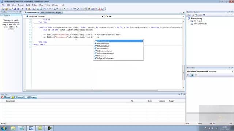Image resolution: width=234 pixels, height=131 pixels.
Task: Click the Step Into debug icon
Action: 75,9
